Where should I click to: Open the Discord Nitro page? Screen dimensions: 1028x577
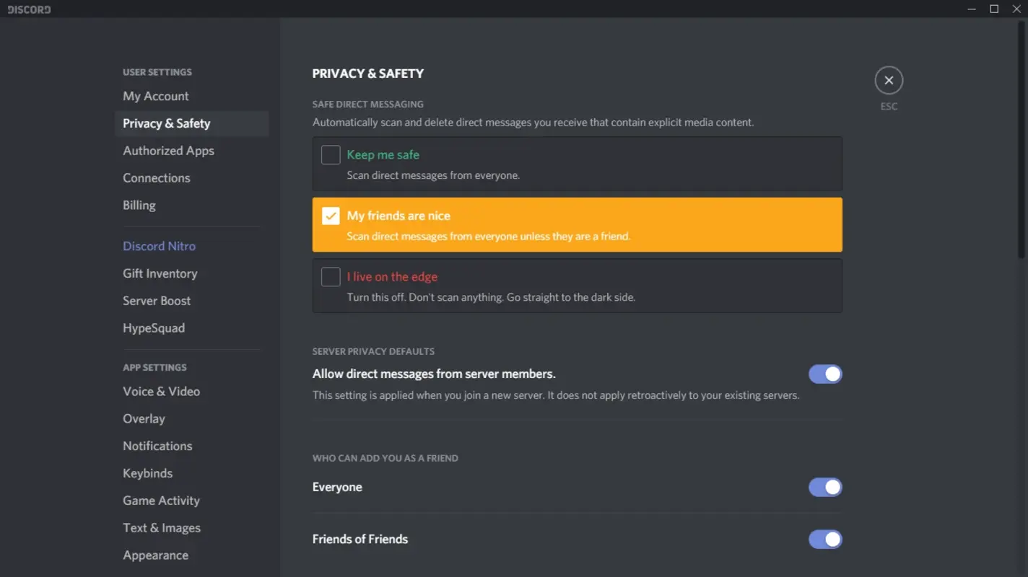159,246
